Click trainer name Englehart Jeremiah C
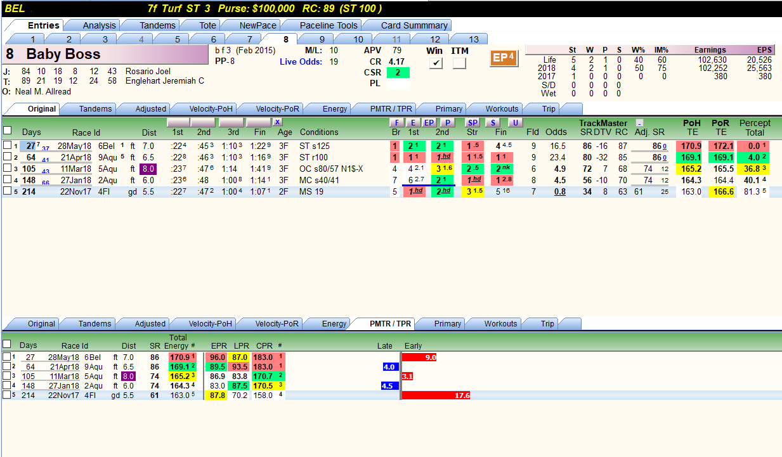The width and height of the screenshot is (782, 457). pos(165,80)
